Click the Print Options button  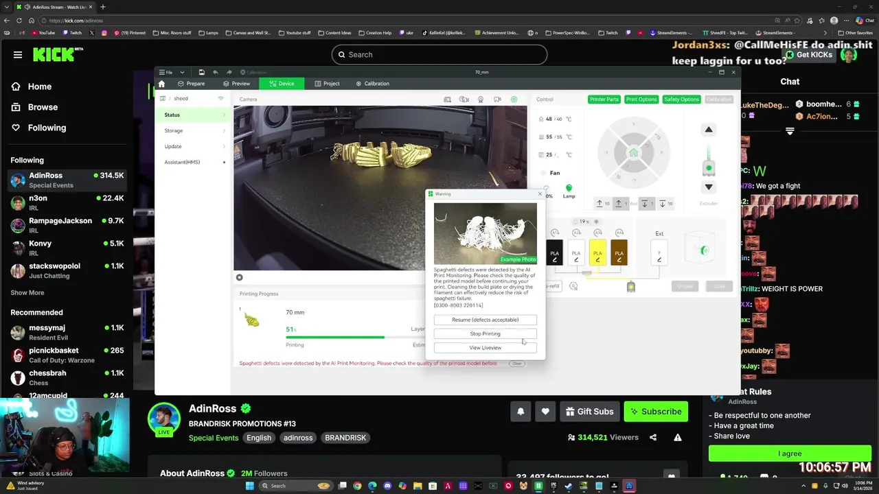pos(641,99)
